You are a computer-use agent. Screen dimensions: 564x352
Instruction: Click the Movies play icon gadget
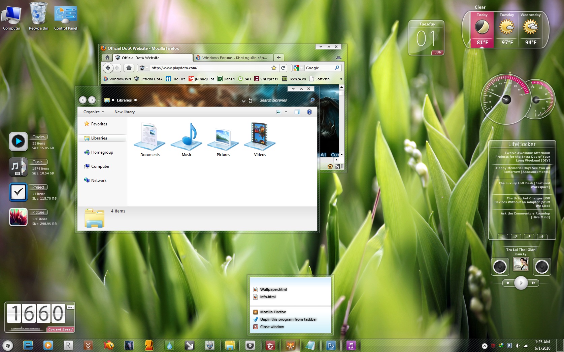[x=18, y=142]
